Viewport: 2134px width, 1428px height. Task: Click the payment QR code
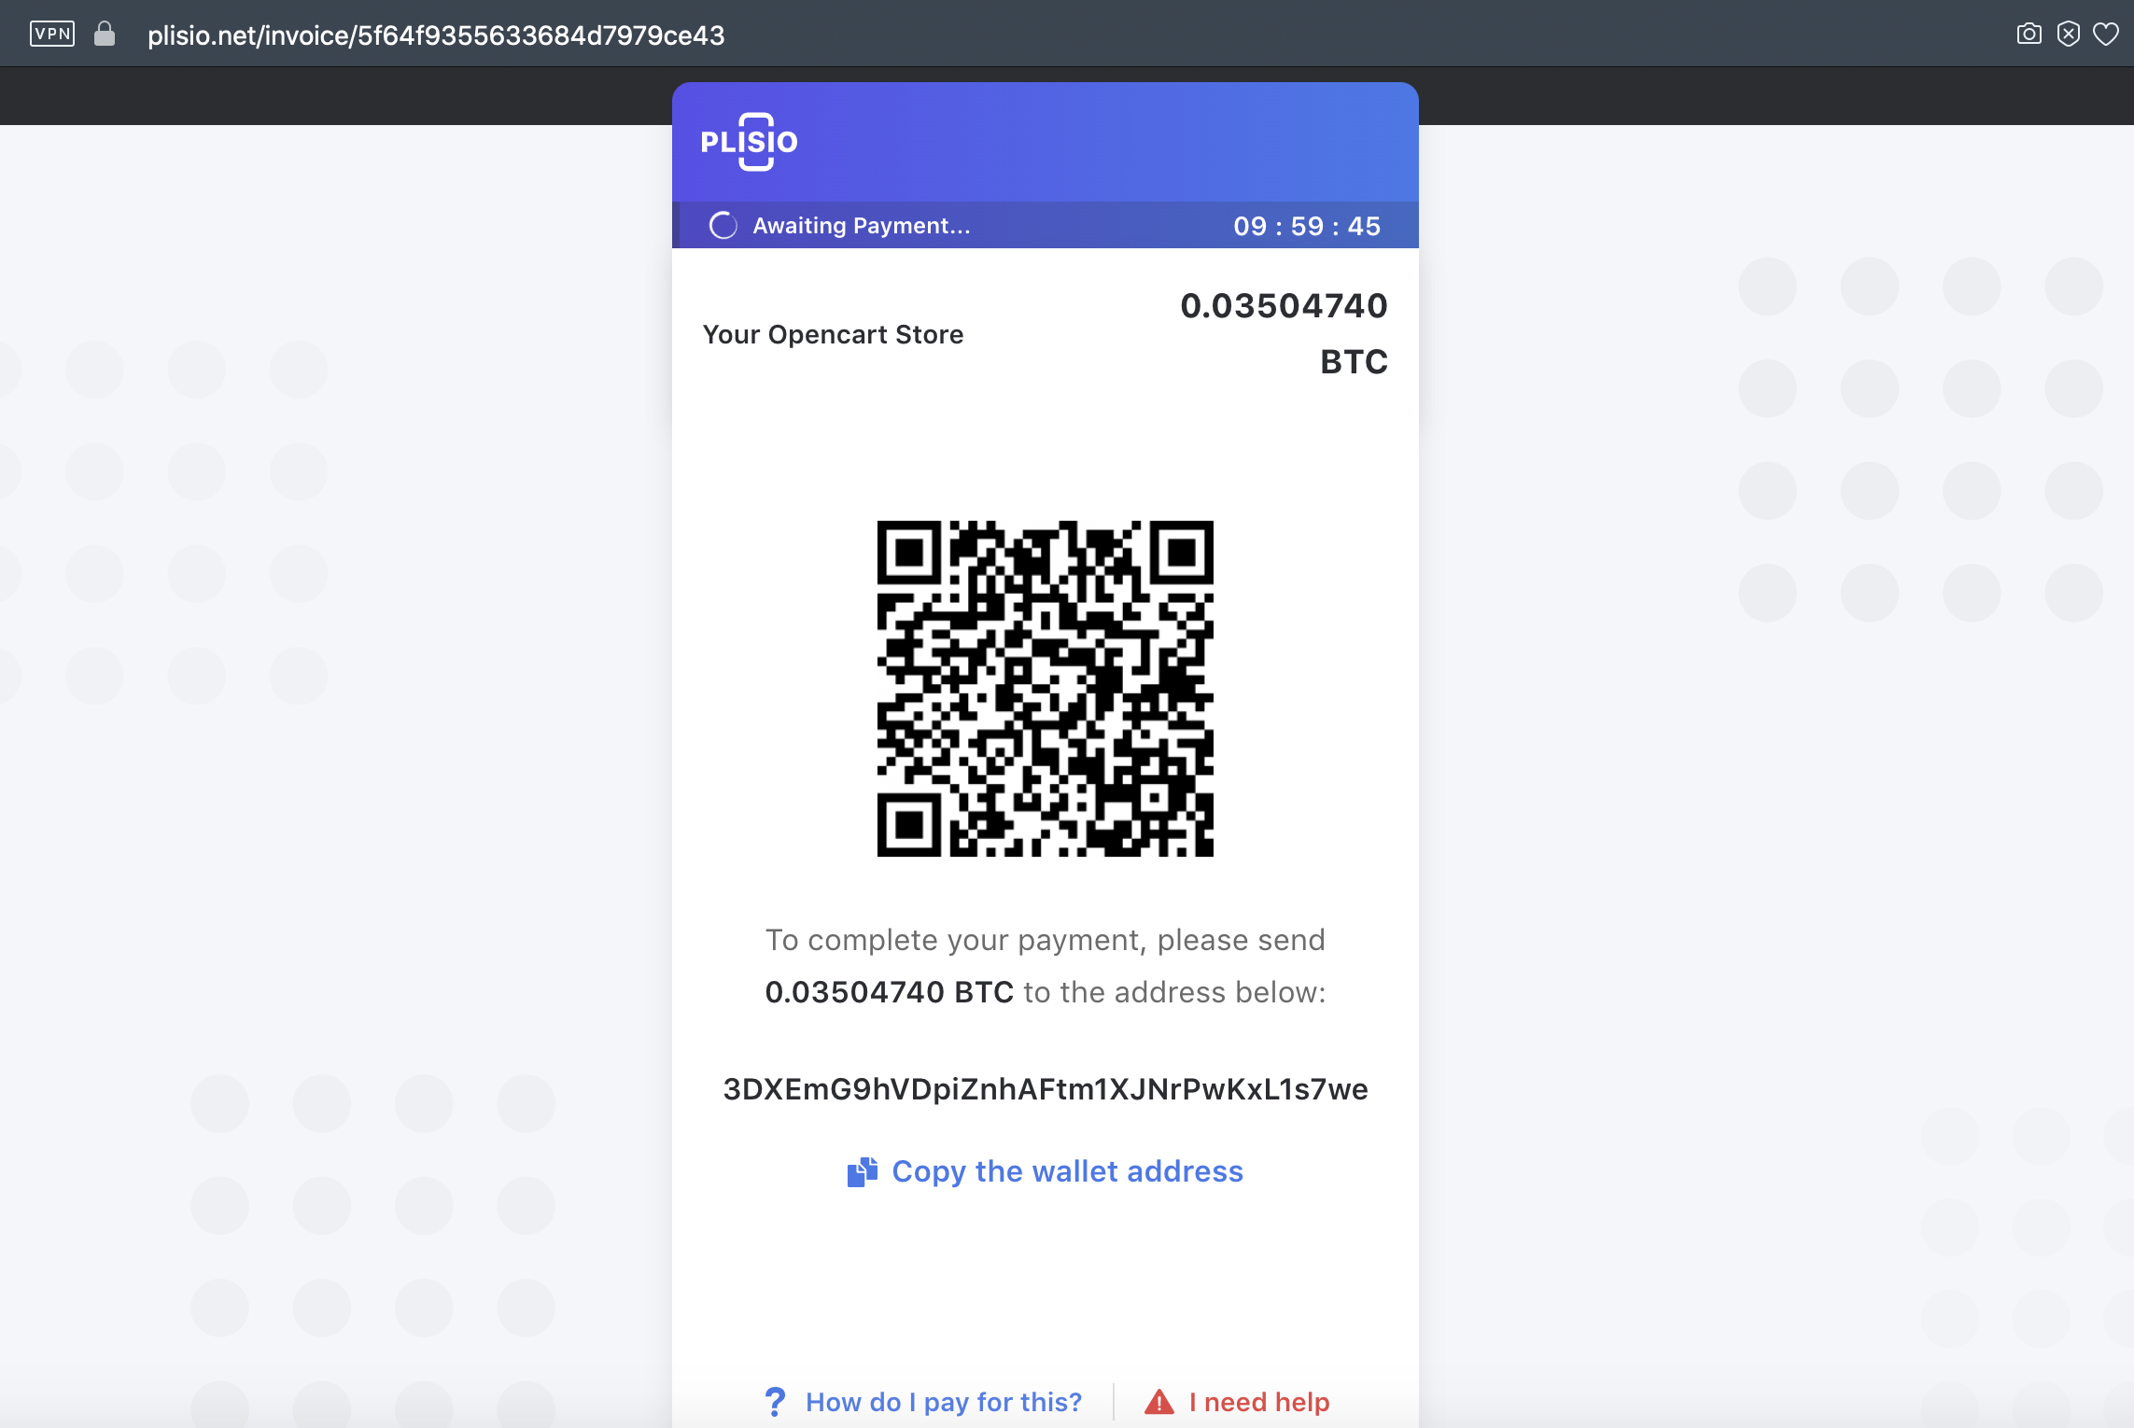pos(1046,689)
